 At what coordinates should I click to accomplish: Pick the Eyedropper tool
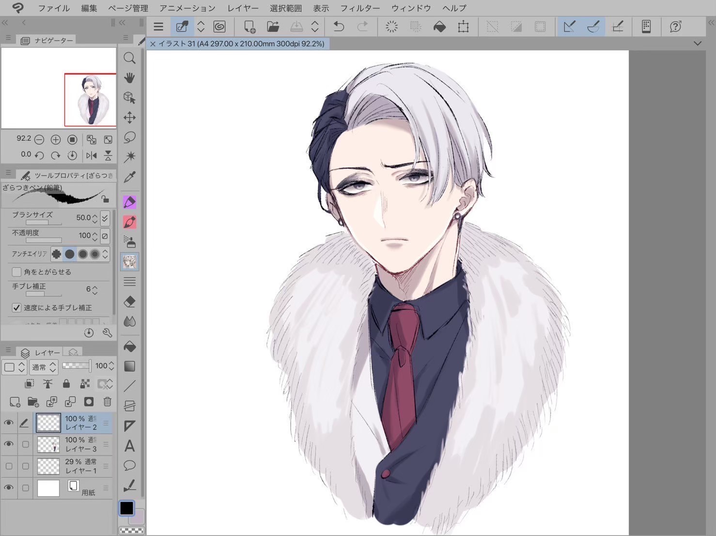[129, 177]
